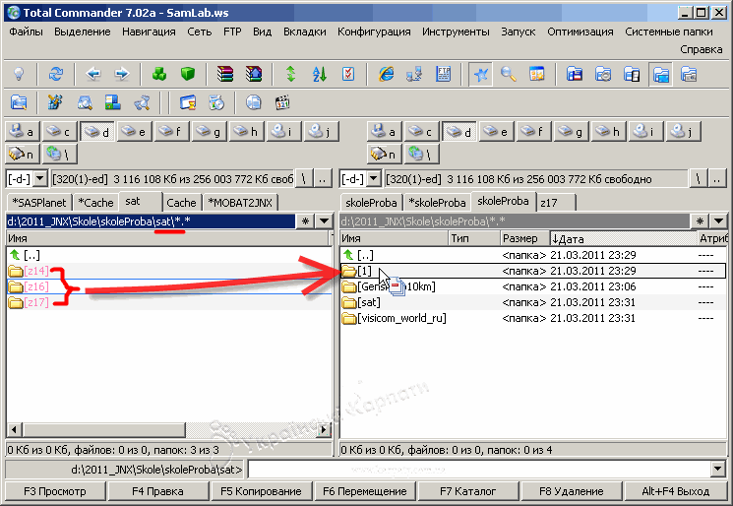Sort right panel by Дата column header
This screenshot has height=506, width=733.
click(624, 238)
